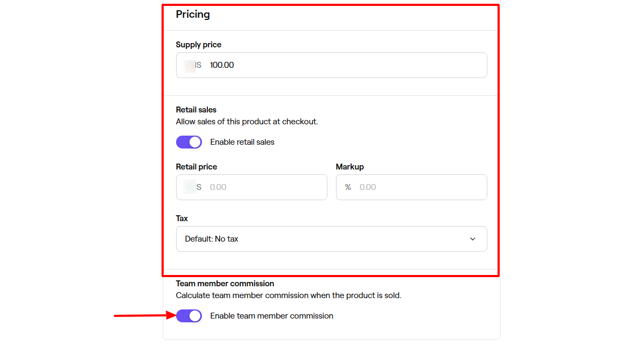Click the 100.00 supply price value

(223, 65)
